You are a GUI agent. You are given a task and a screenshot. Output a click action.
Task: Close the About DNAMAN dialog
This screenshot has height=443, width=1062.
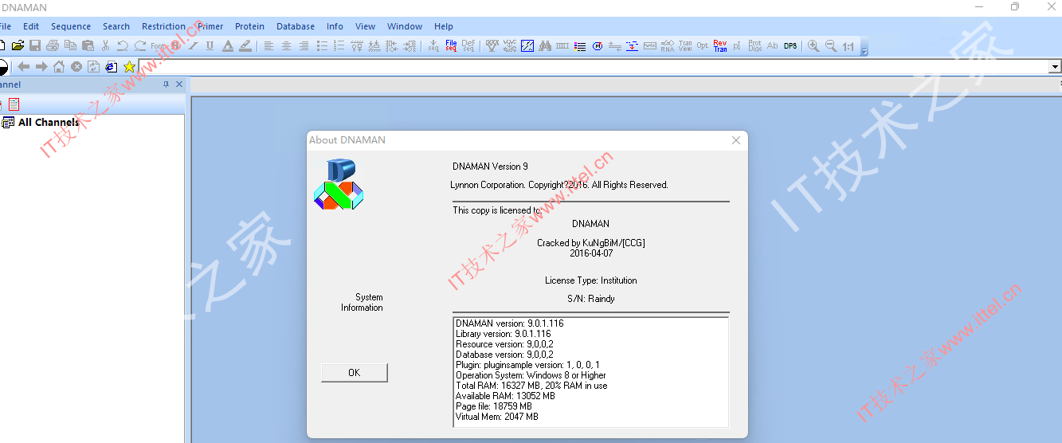coord(736,140)
